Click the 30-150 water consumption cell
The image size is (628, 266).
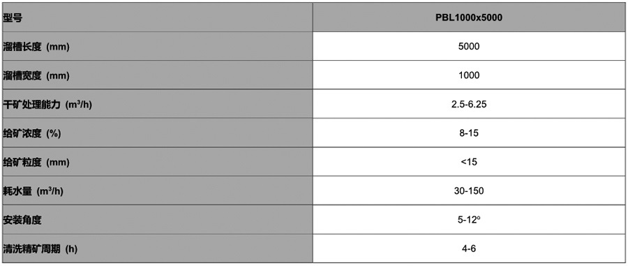(469, 191)
